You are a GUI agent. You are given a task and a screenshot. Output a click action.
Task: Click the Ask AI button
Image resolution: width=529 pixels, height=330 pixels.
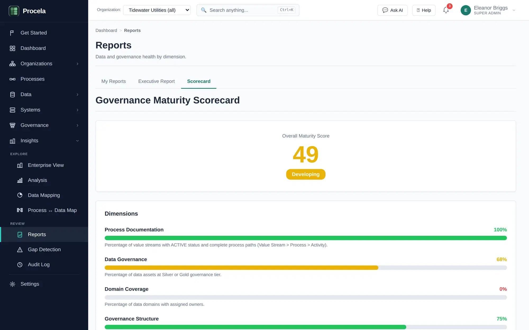[392, 10]
